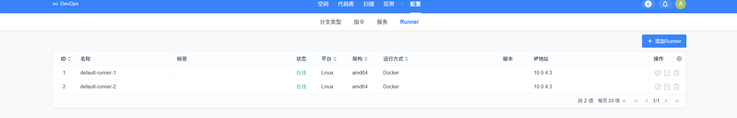The width and height of the screenshot is (737, 118).
Task: Open user avatar A menu
Action: coord(680,4)
